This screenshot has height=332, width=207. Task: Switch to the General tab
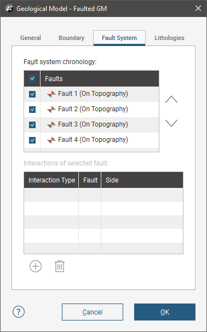31,38
